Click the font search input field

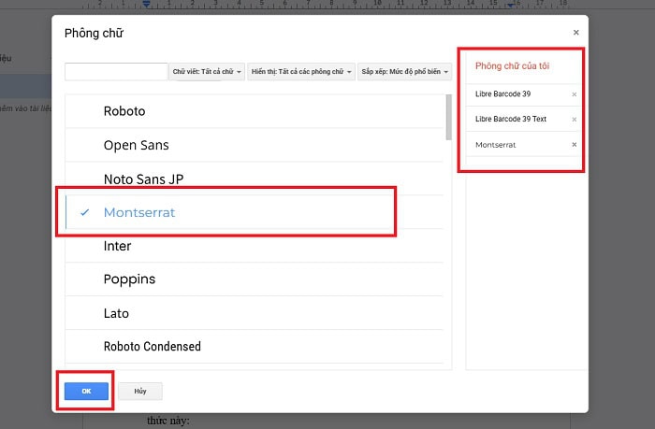[x=116, y=72]
